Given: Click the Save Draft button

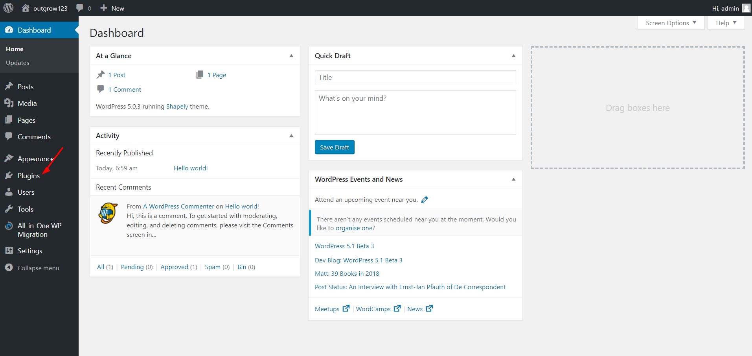Looking at the screenshot, I should click(335, 147).
